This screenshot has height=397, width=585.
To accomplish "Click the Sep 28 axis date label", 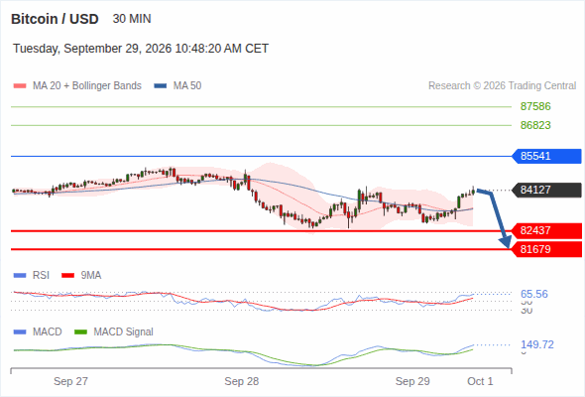I will 242,381.
